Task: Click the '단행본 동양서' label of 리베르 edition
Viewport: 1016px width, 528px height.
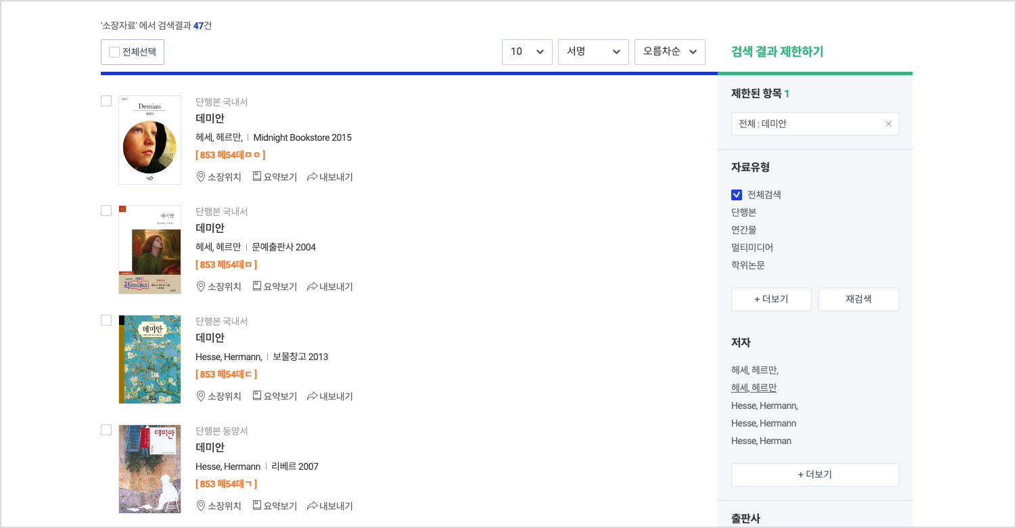Action: (222, 431)
